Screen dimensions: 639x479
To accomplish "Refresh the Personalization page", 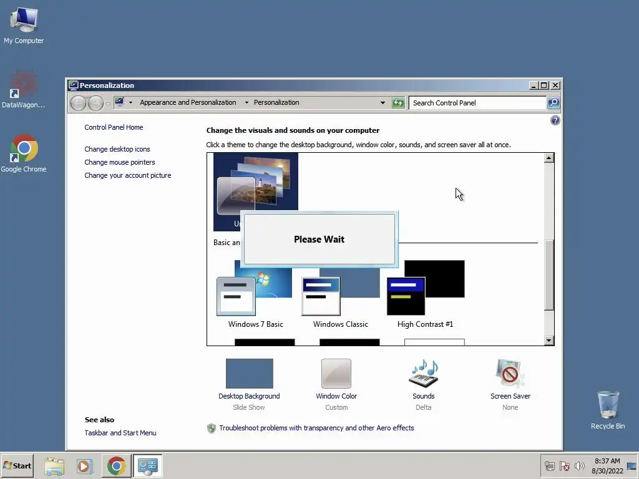I will pyautogui.click(x=398, y=103).
